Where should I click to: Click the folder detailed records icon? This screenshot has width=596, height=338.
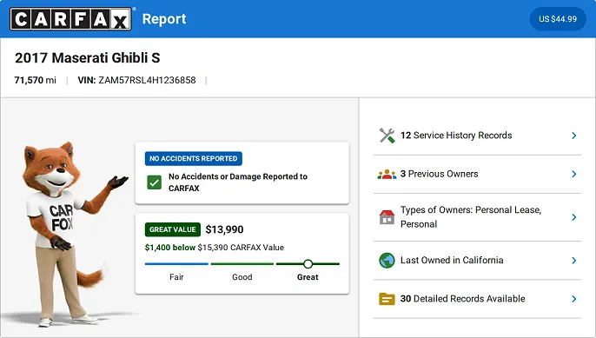[387, 299]
